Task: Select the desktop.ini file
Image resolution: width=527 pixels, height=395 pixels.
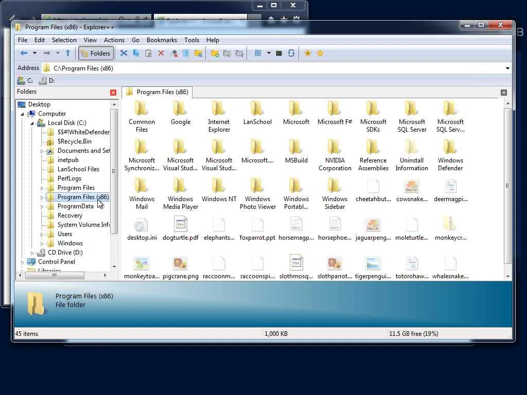Action: click(142, 229)
